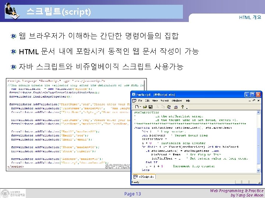
Task: Close the inner document window
Action: point(258,100)
